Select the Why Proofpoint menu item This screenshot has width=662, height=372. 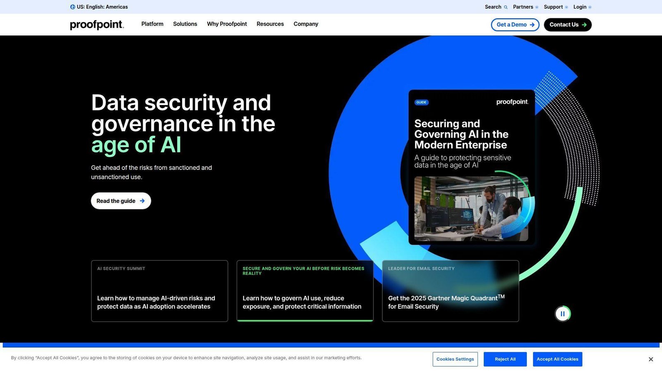point(227,24)
